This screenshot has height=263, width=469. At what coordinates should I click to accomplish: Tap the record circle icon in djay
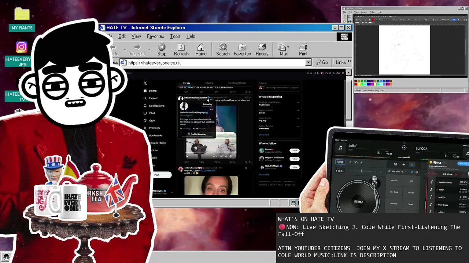404,148
